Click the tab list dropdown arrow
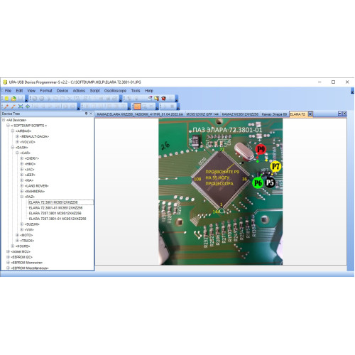 [x=340, y=114]
